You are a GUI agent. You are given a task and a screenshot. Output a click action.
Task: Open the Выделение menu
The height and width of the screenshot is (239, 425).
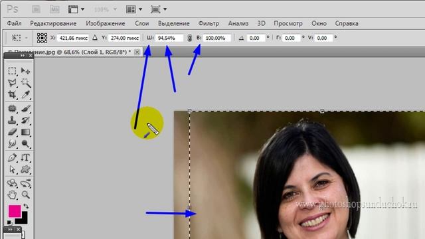pos(174,24)
